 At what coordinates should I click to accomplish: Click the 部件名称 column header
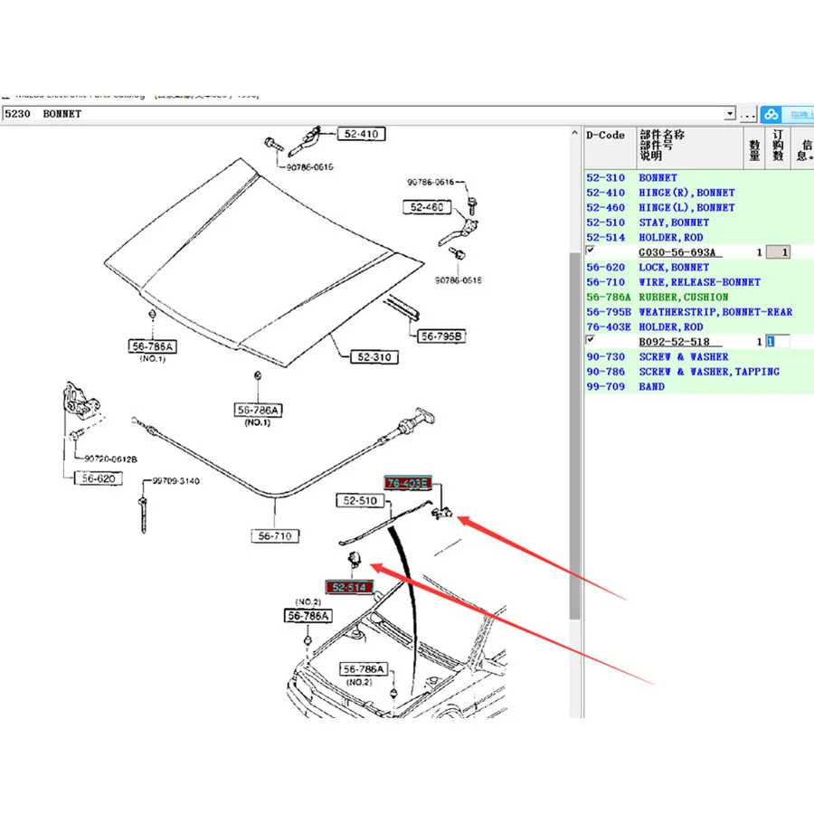[690, 147]
